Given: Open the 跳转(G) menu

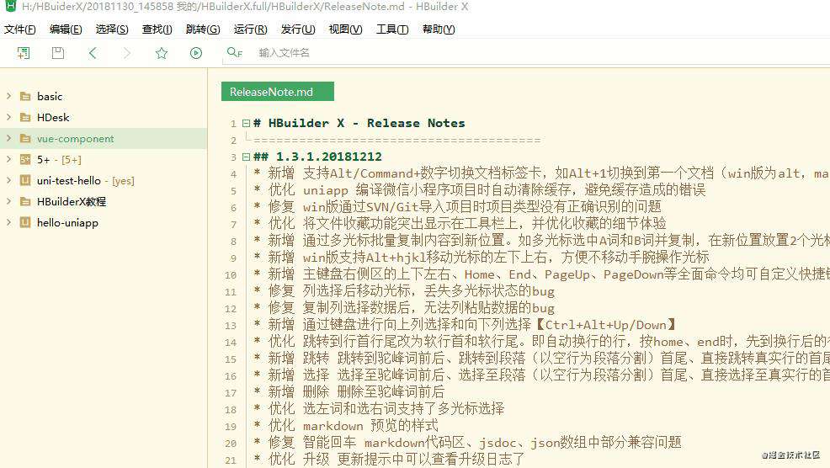Looking at the screenshot, I should point(203,29).
